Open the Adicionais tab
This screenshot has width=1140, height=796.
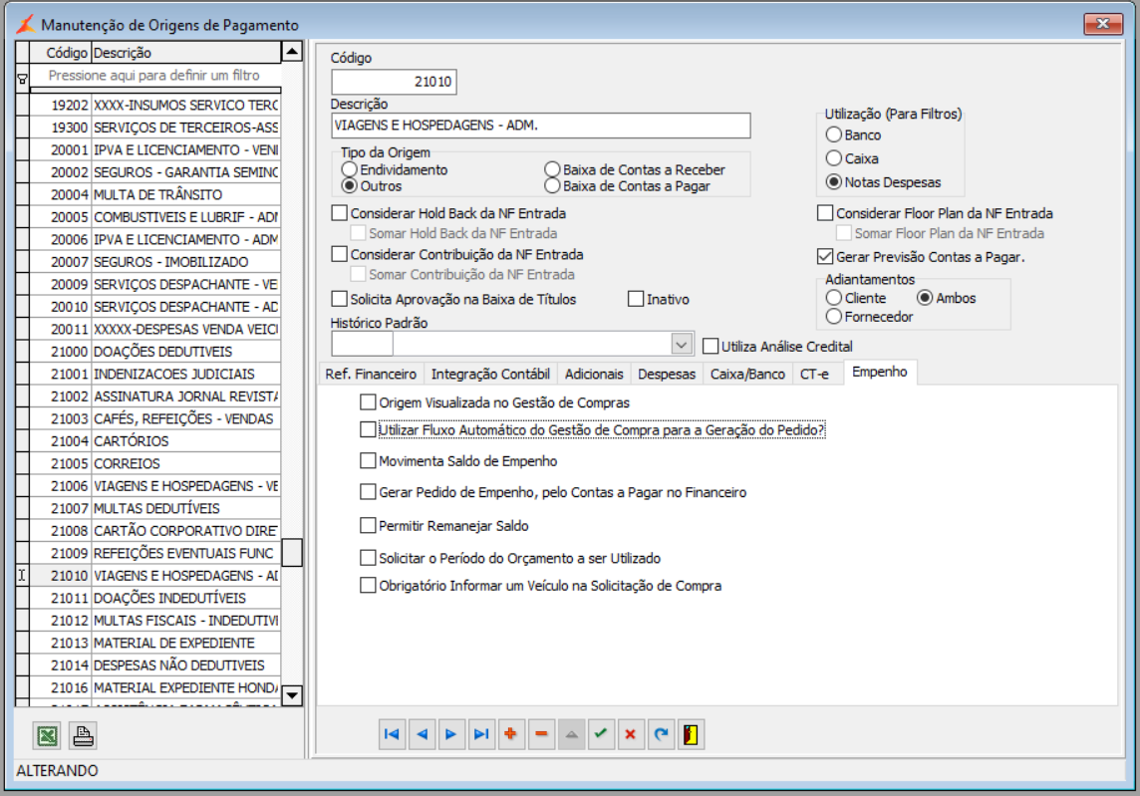coord(594,374)
